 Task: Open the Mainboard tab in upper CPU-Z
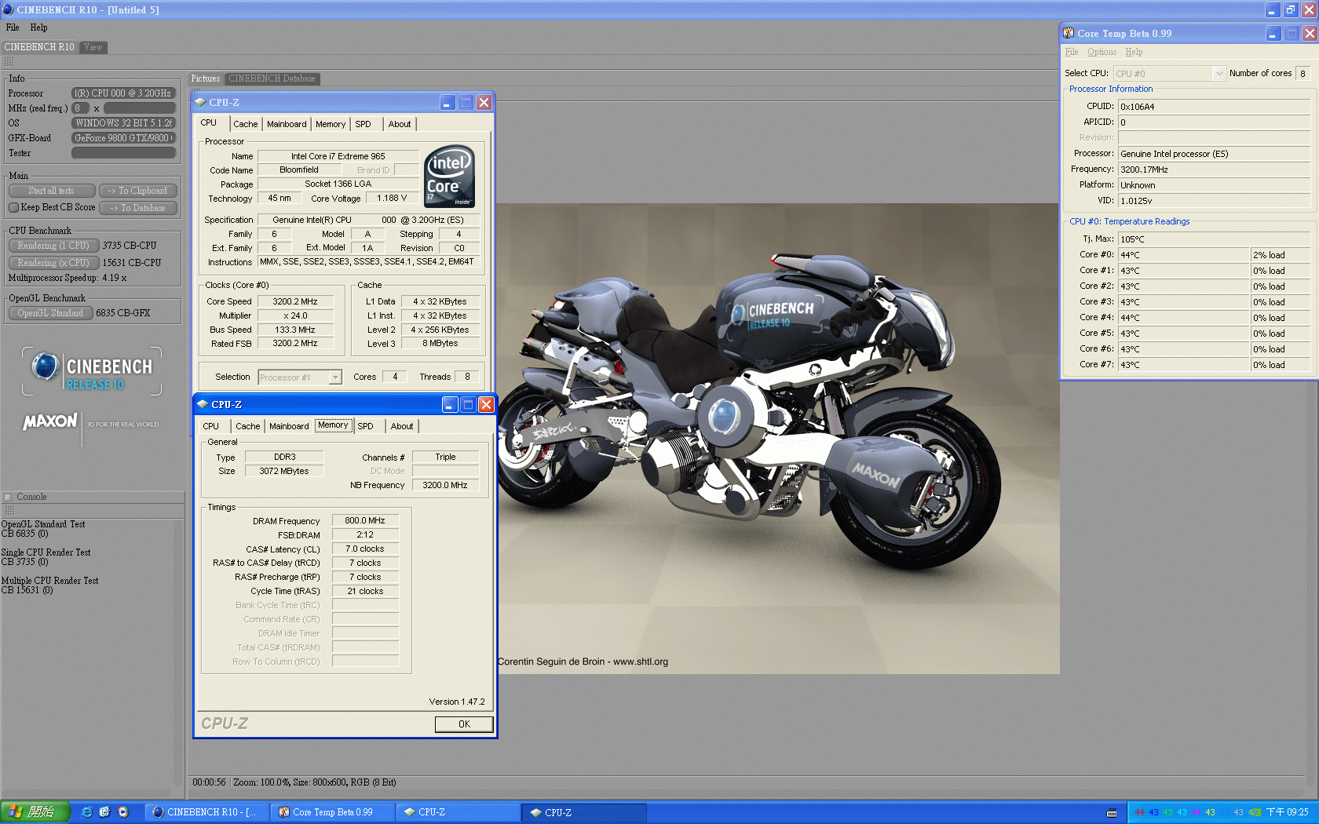(287, 124)
